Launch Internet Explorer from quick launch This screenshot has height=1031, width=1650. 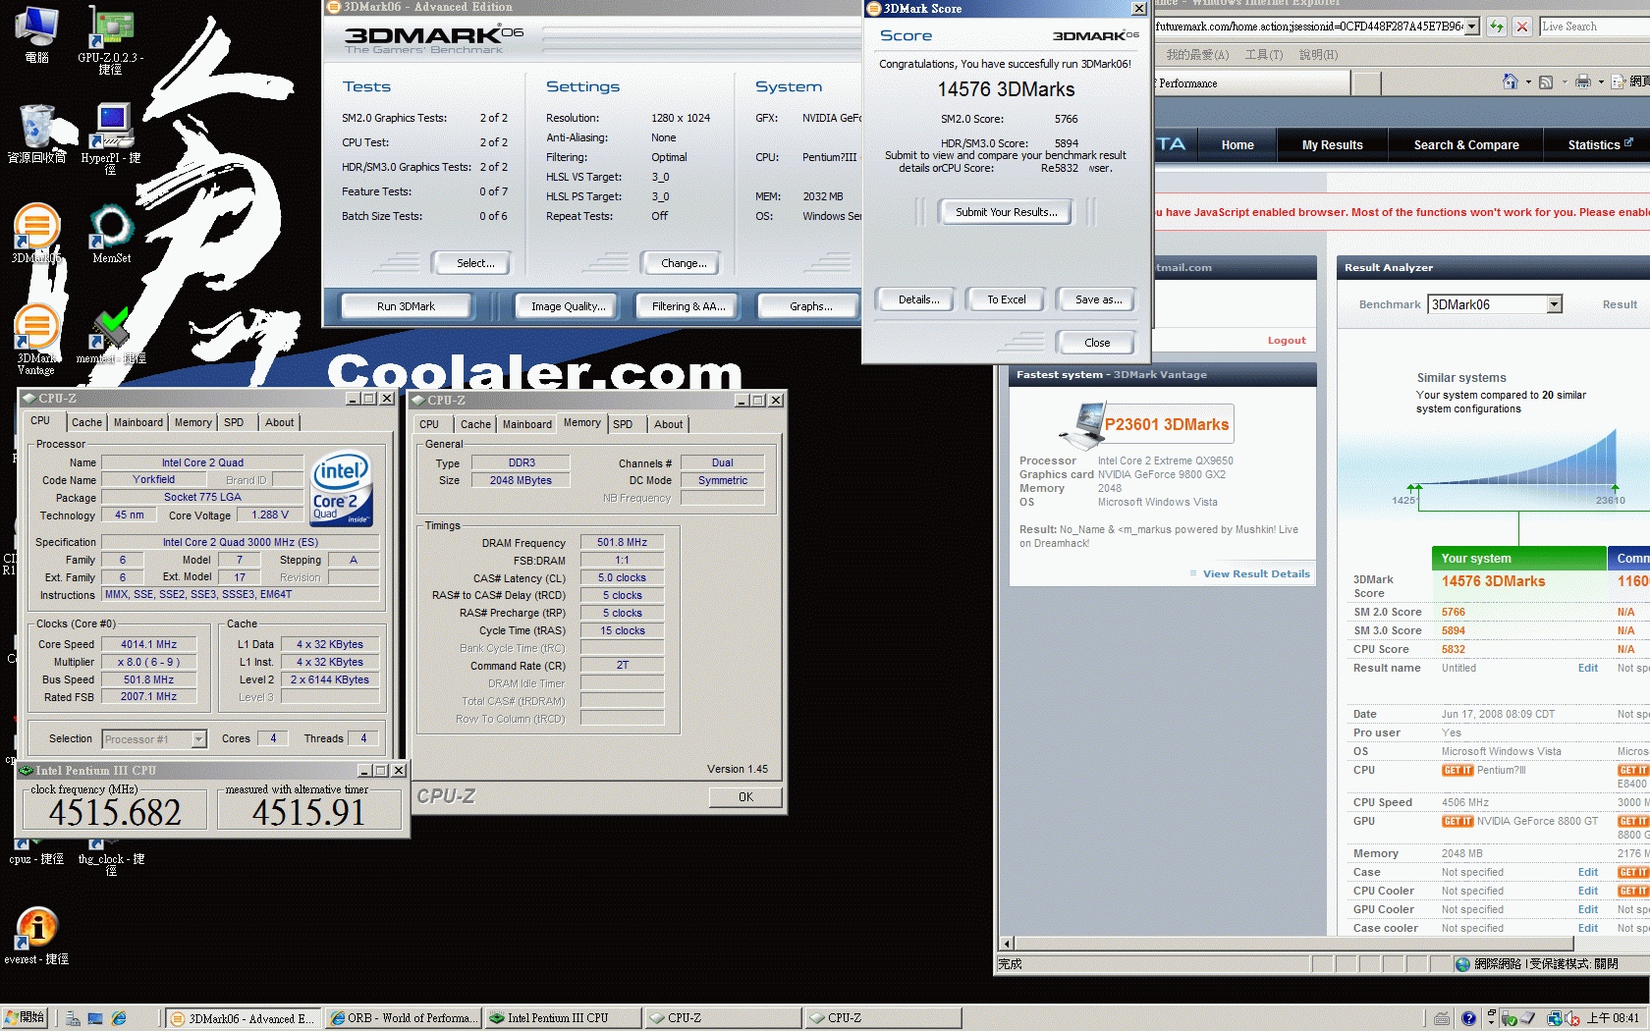coord(119,1018)
